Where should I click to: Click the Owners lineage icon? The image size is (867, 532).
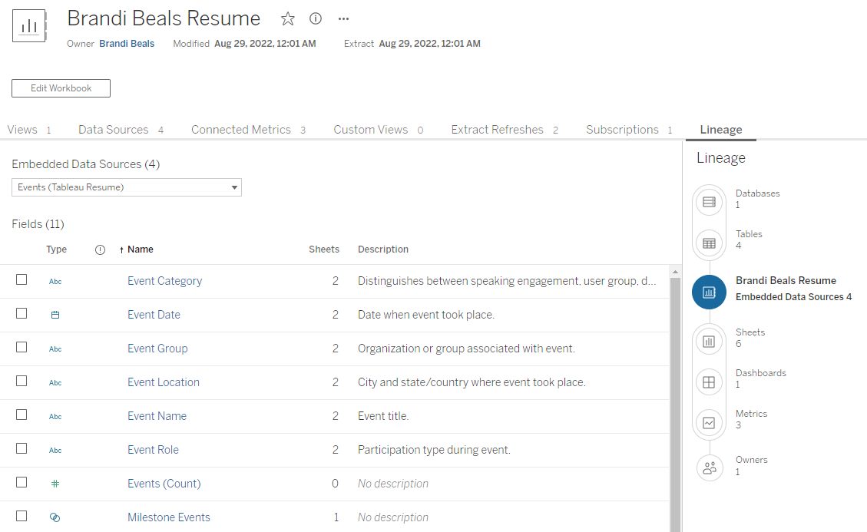tap(709, 468)
